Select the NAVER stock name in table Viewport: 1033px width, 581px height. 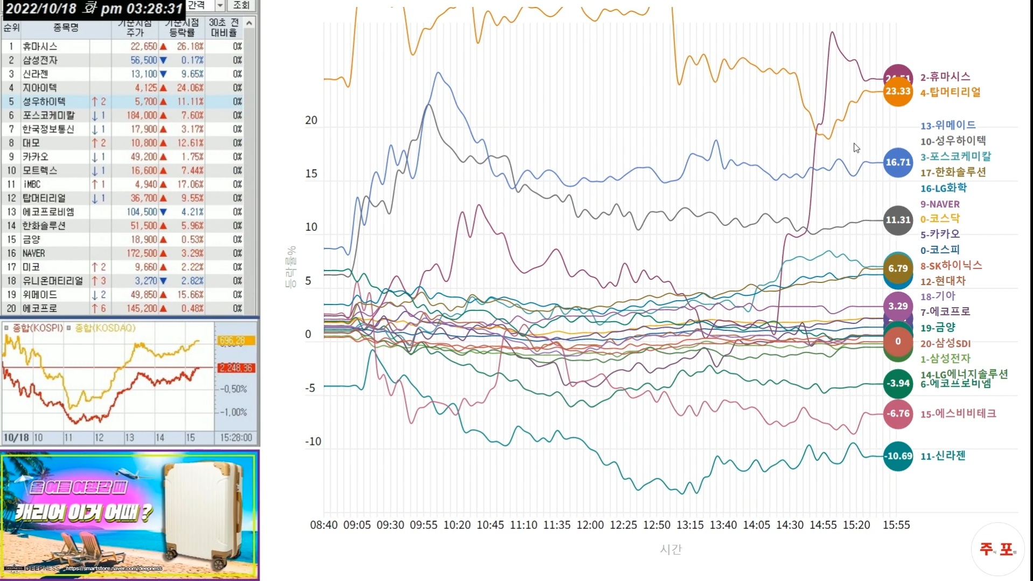pyautogui.click(x=34, y=253)
